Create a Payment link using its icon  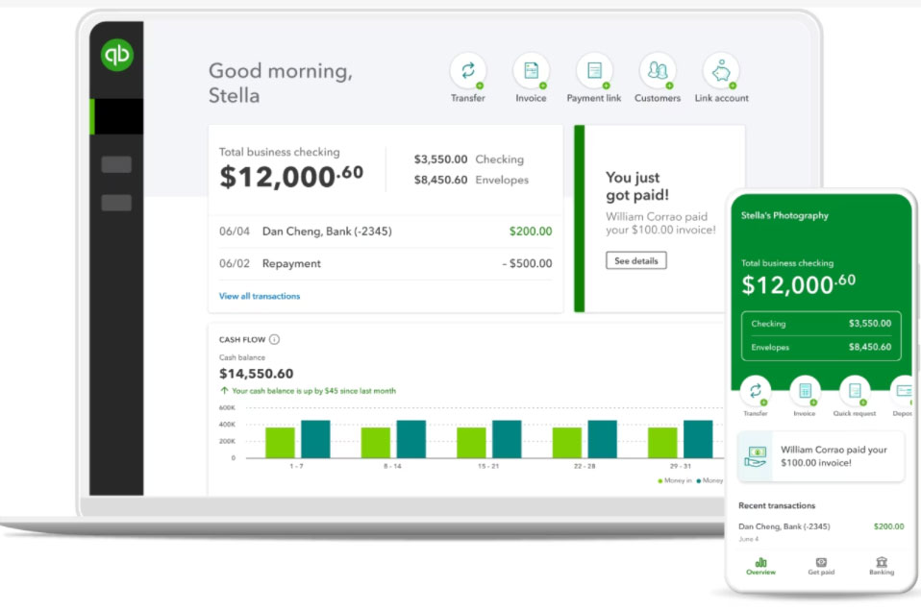coord(594,70)
